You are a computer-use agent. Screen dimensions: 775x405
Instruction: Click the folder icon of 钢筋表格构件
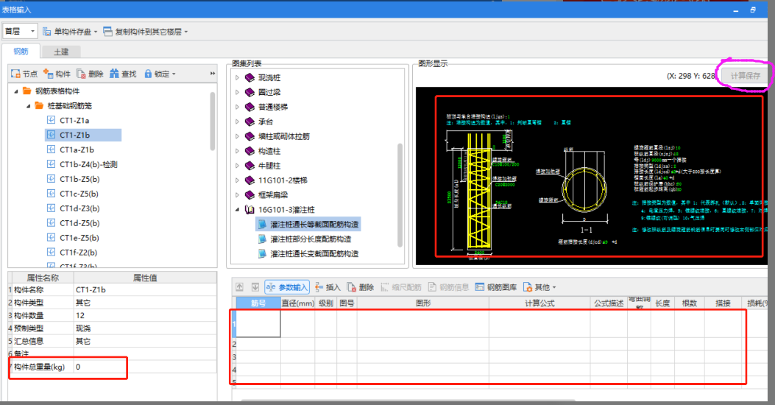click(x=27, y=91)
